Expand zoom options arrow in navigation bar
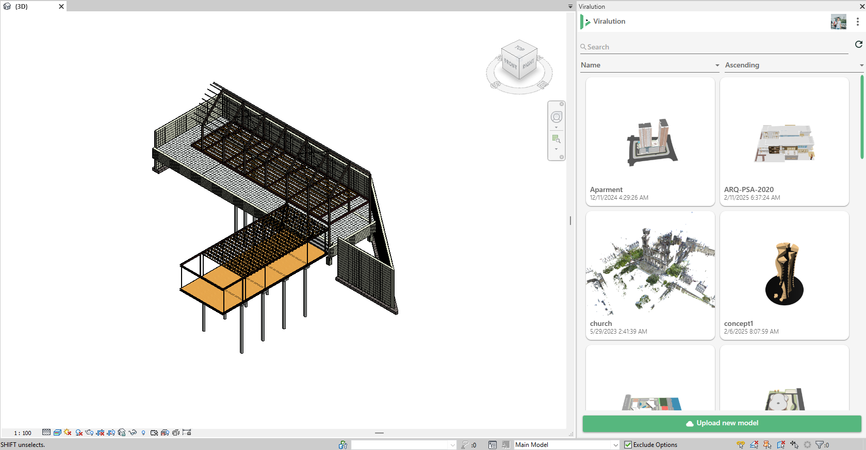 (x=556, y=149)
